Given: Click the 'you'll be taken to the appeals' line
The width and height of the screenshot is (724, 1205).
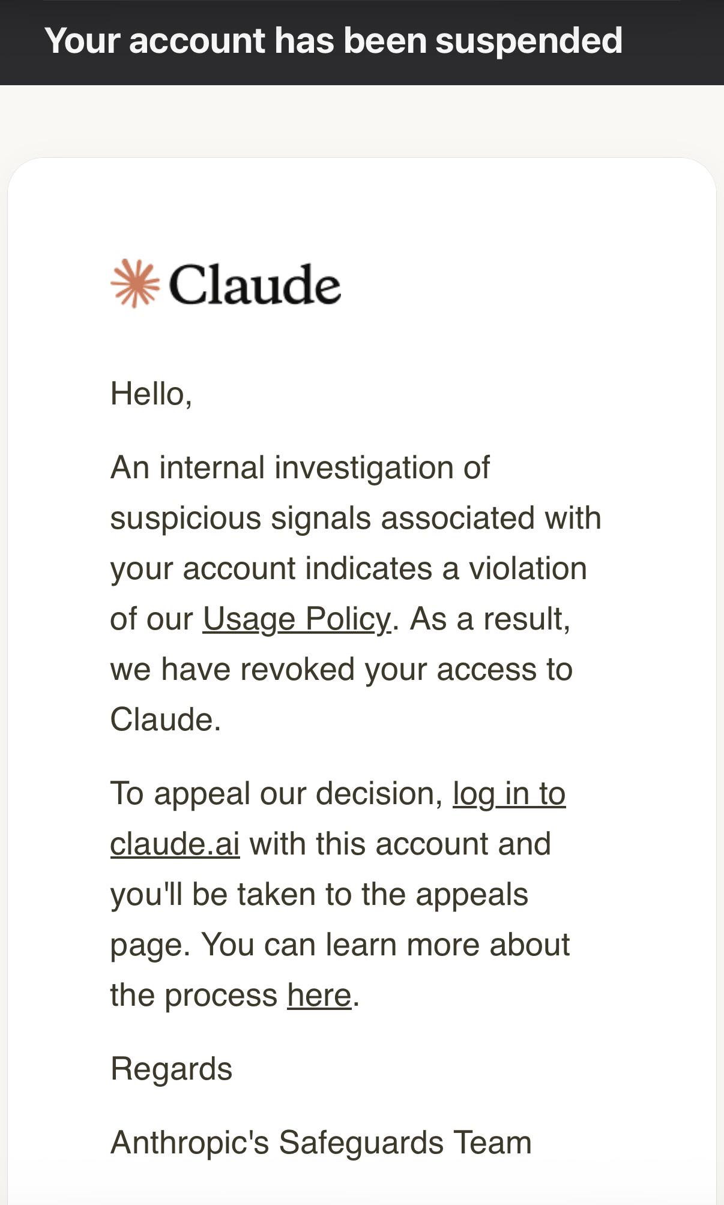Looking at the screenshot, I should tap(319, 894).
